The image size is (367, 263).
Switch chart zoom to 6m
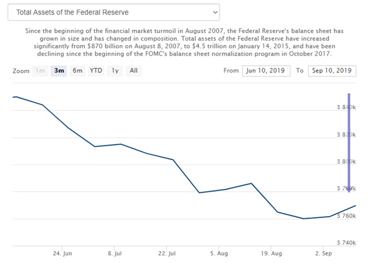tap(78, 71)
